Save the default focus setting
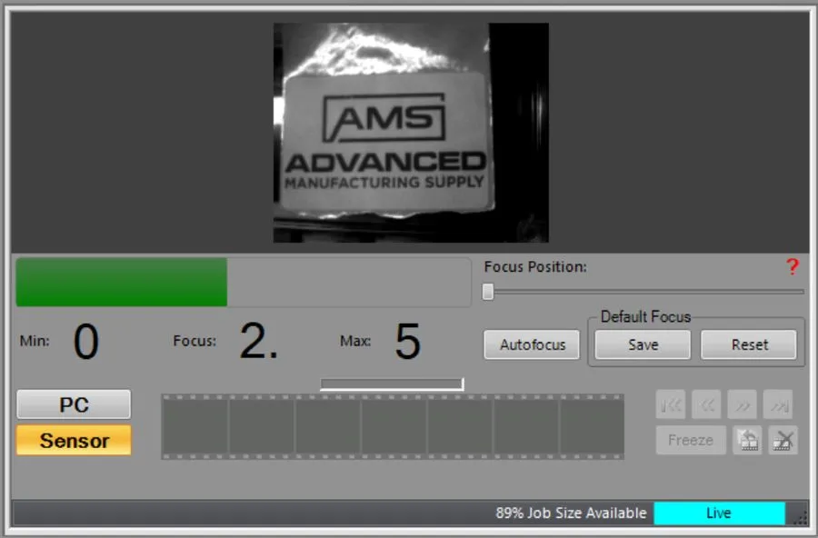The height and width of the screenshot is (538, 818). coord(643,344)
